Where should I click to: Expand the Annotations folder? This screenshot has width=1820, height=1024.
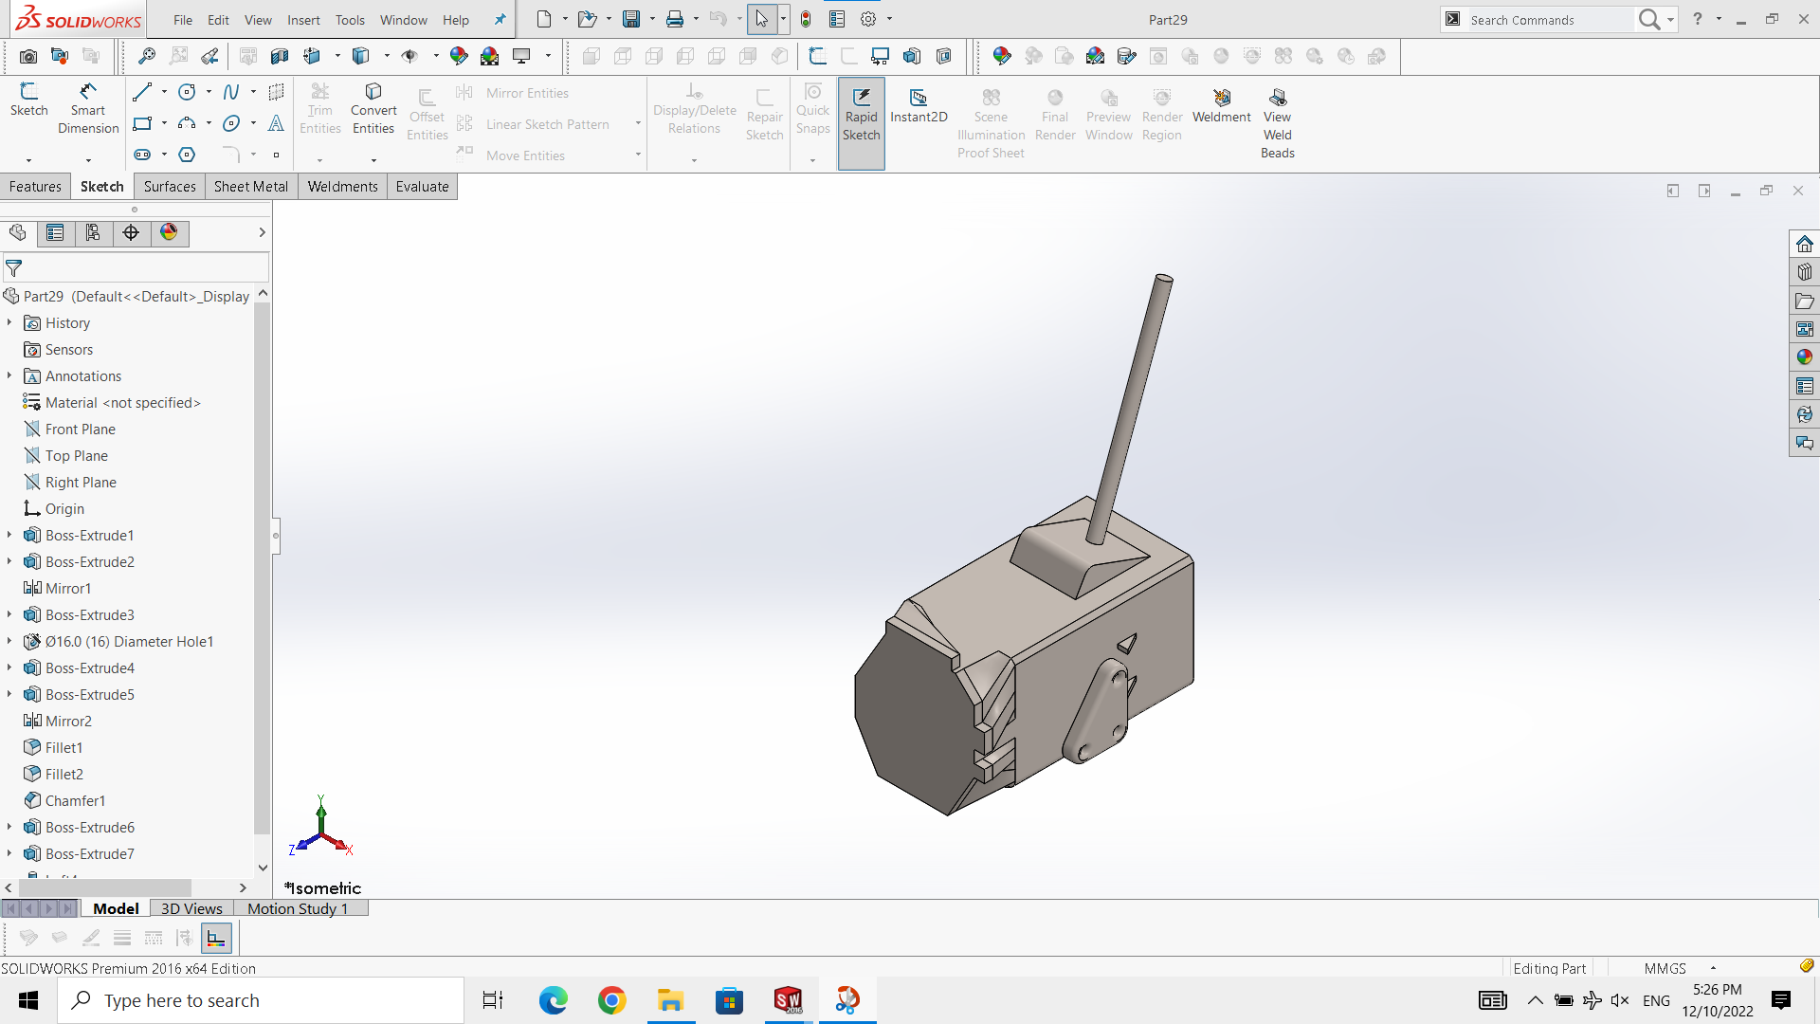point(9,376)
